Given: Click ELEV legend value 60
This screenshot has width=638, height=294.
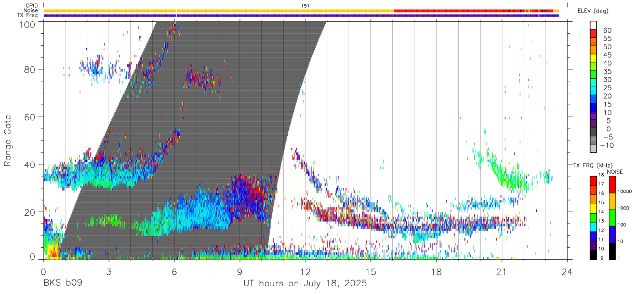Looking at the screenshot, I should [x=606, y=30].
